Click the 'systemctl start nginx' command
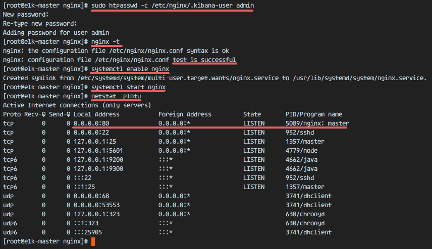The image size is (432, 249). point(128,87)
